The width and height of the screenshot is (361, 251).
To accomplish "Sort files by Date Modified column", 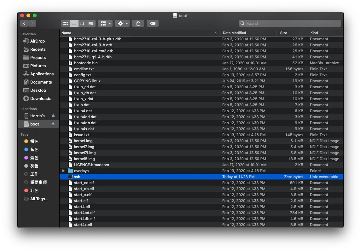I will [x=234, y=33].
